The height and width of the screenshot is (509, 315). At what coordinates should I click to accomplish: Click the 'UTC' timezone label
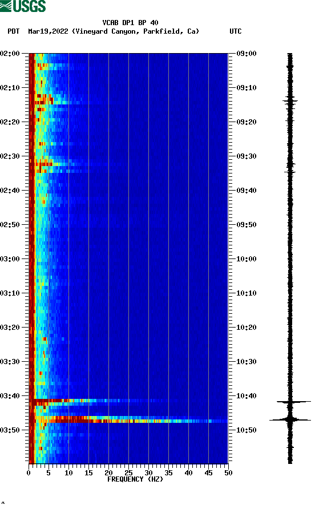236,31
